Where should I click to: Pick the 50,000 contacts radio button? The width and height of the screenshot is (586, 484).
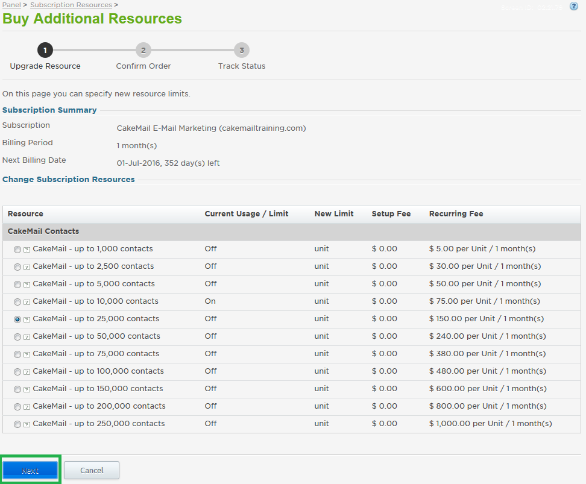(x=17, y=337)
